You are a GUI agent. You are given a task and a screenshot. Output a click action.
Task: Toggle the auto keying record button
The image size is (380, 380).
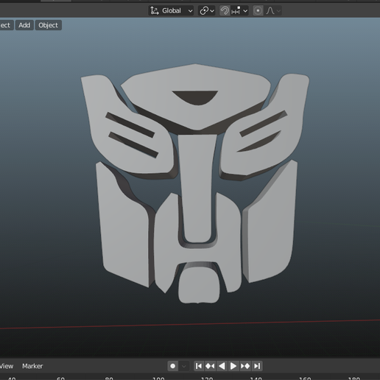pos(173,366)
